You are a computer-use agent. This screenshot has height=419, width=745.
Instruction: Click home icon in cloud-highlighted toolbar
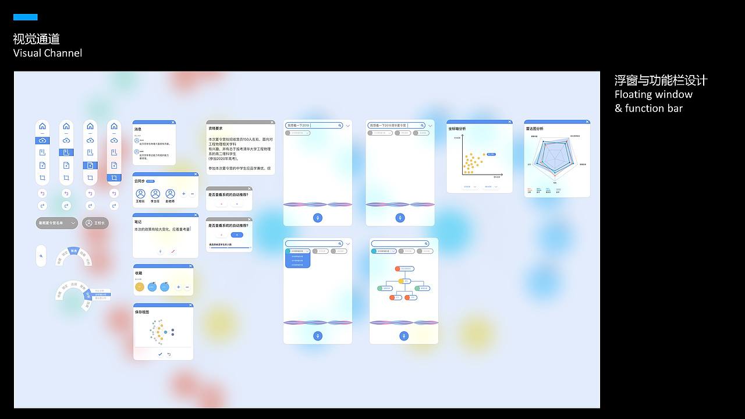42,126
